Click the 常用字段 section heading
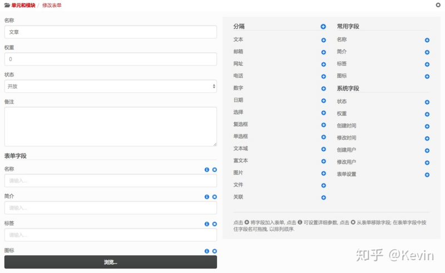Viewport: 445px width, 273px height. [x=348, y=26]
